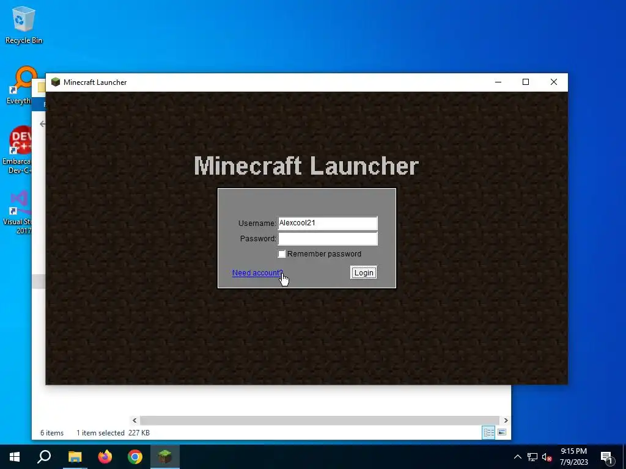This screenshot has width=626, height=469.
Task: Switch File Explorer to large icons view
Action: [x=502, y=432]
